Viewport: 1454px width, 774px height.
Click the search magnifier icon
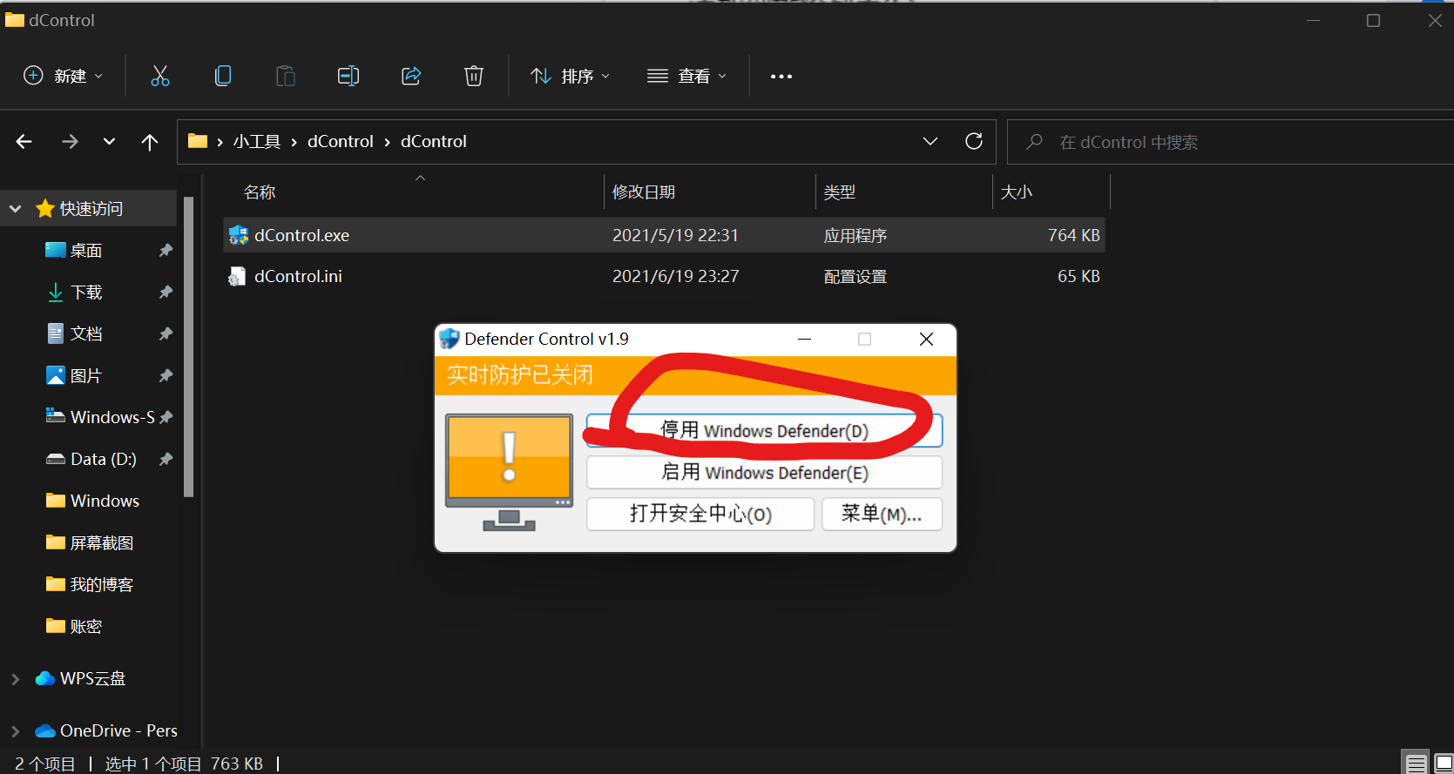click(x=1034, y=141)
